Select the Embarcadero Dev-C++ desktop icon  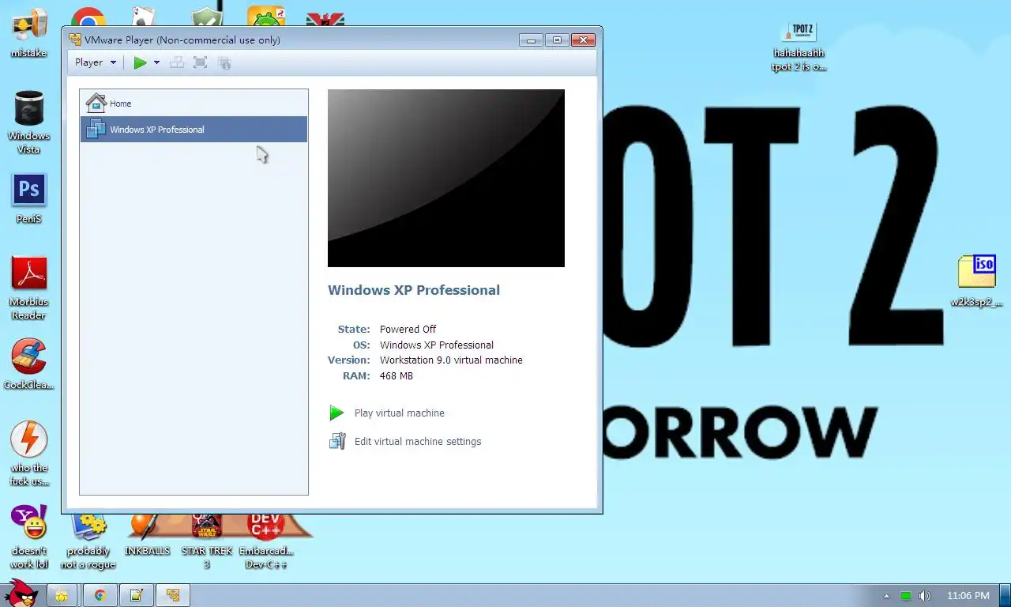[x=266, y=541]
